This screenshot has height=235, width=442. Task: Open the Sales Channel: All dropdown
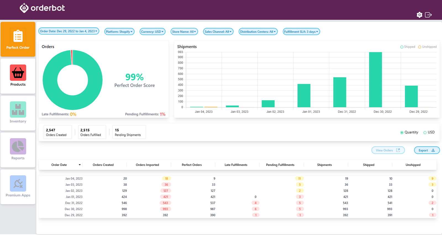tap(218, 32)
